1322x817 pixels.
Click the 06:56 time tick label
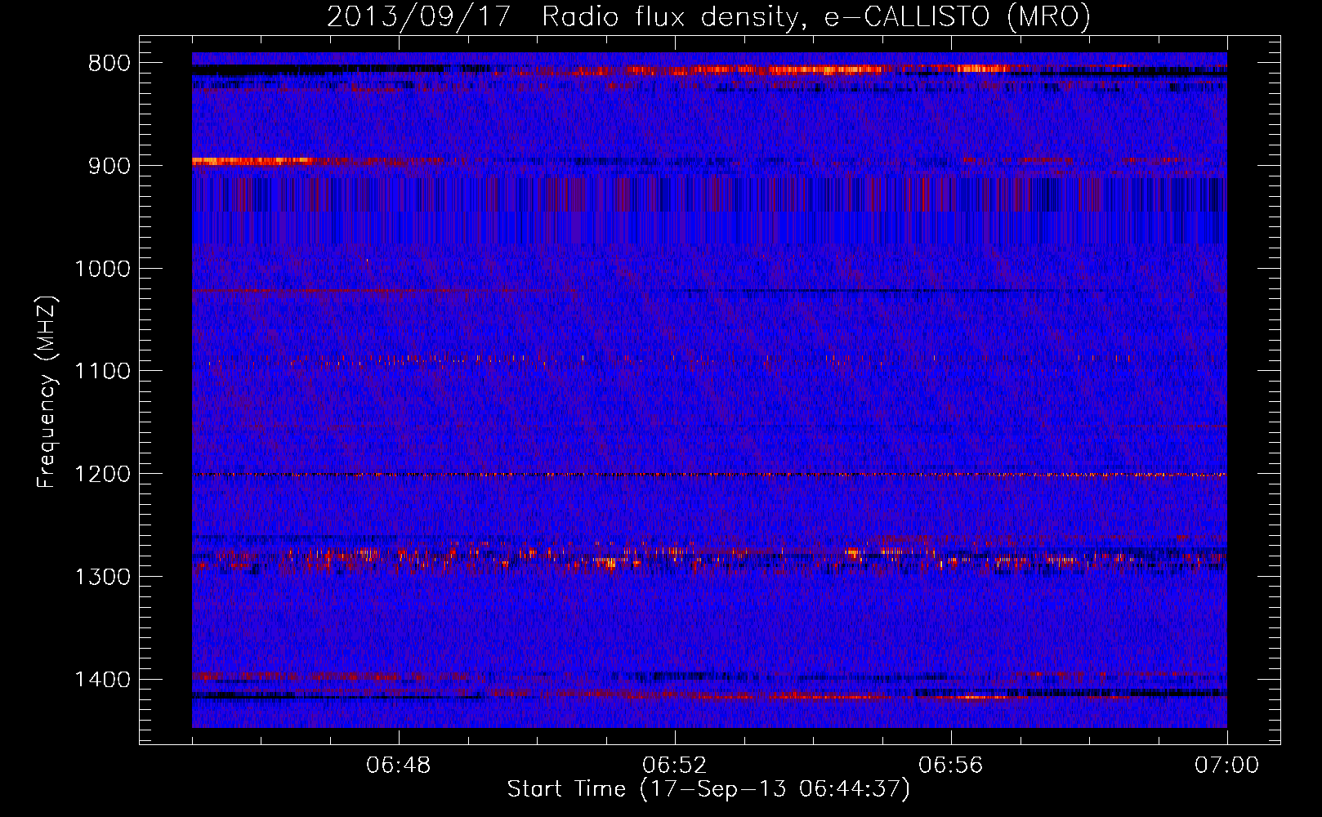[x=951, y=766]
